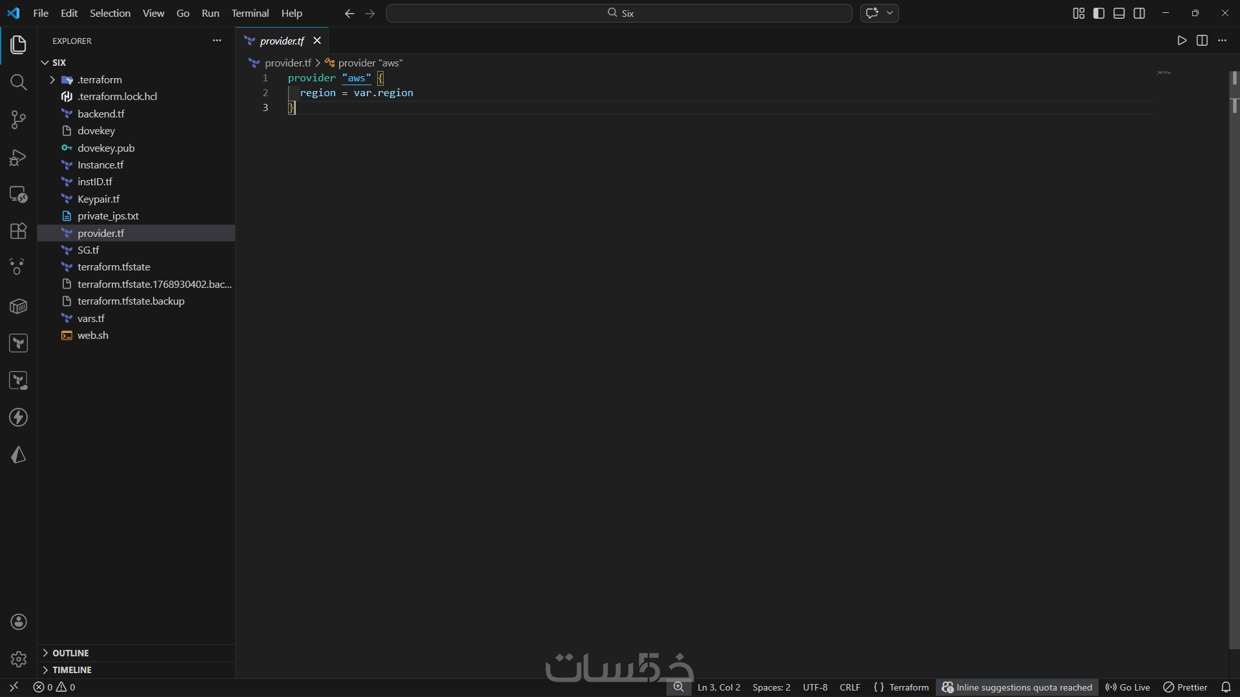1240x697 pixels.
Task: Expand the OUTLINE section
Action: [x=70, y=653]
